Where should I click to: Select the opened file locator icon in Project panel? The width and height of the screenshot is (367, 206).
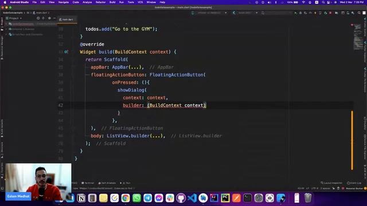(x=38, y=18)
